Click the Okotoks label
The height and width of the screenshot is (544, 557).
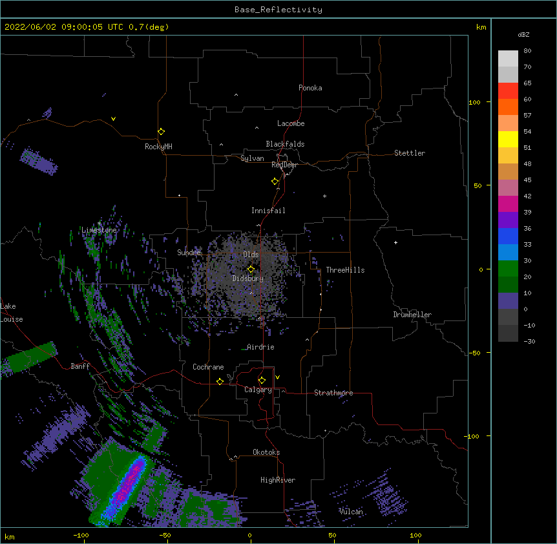[266, 452]
